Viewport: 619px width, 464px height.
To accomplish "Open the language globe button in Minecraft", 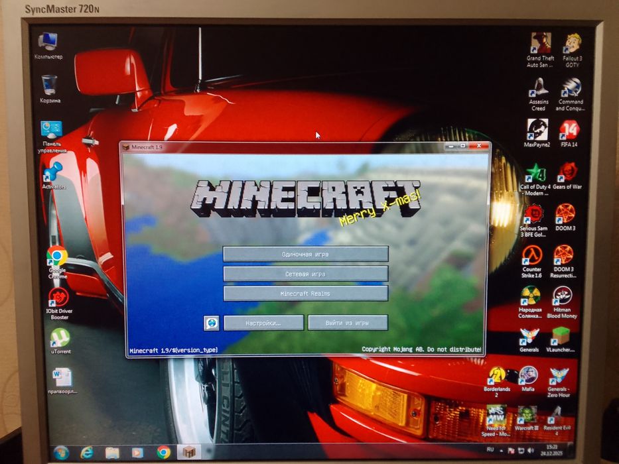I will 212,323.
